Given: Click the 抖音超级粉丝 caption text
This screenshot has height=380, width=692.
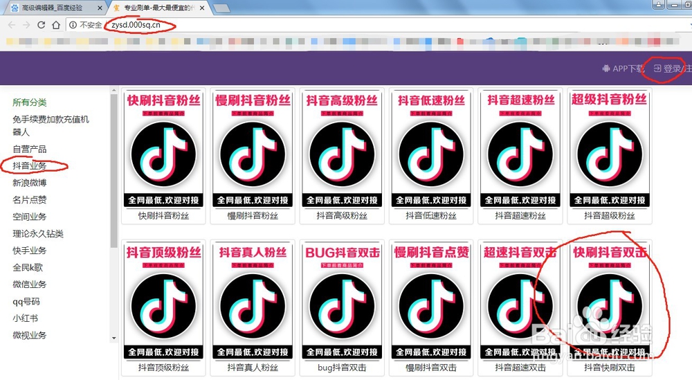Looking at the screenshot, I should [609, 216].
